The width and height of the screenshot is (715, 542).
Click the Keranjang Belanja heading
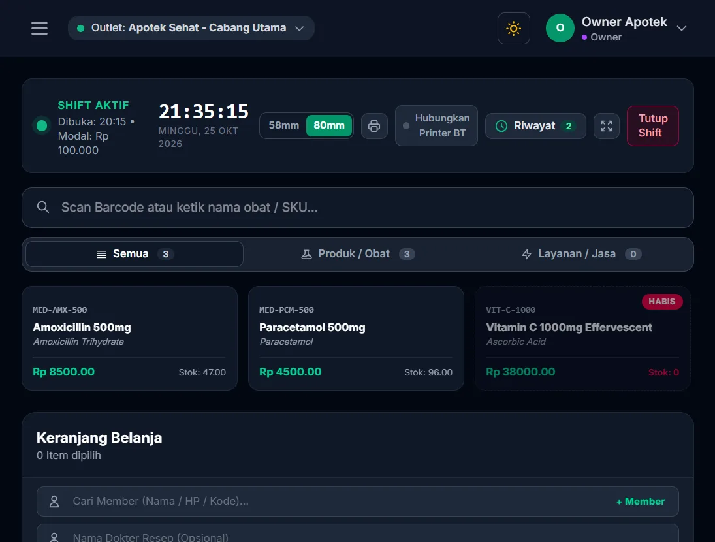tap(99, 438)
